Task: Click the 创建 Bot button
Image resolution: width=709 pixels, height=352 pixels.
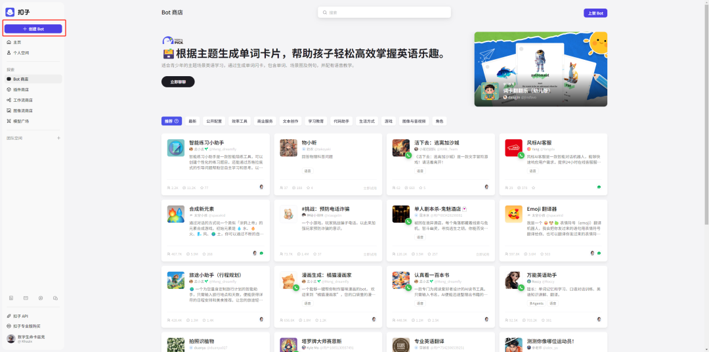Action: coord(33,28)
